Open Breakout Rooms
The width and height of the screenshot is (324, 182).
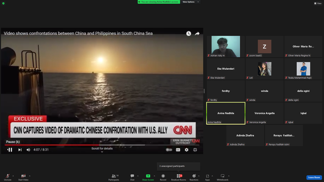pyautogui.click(x=179, y=177)
